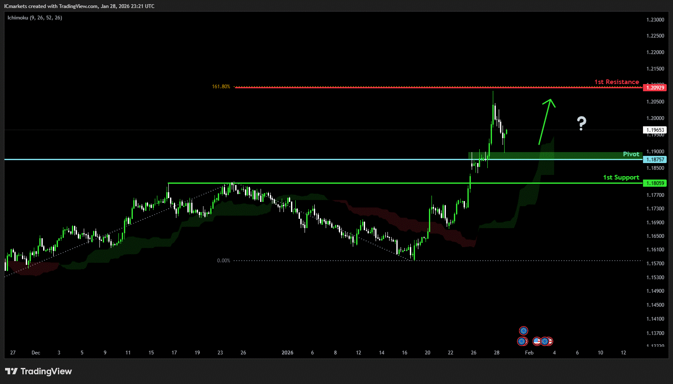Click the current price label 1.19653

tap(654, 130)
